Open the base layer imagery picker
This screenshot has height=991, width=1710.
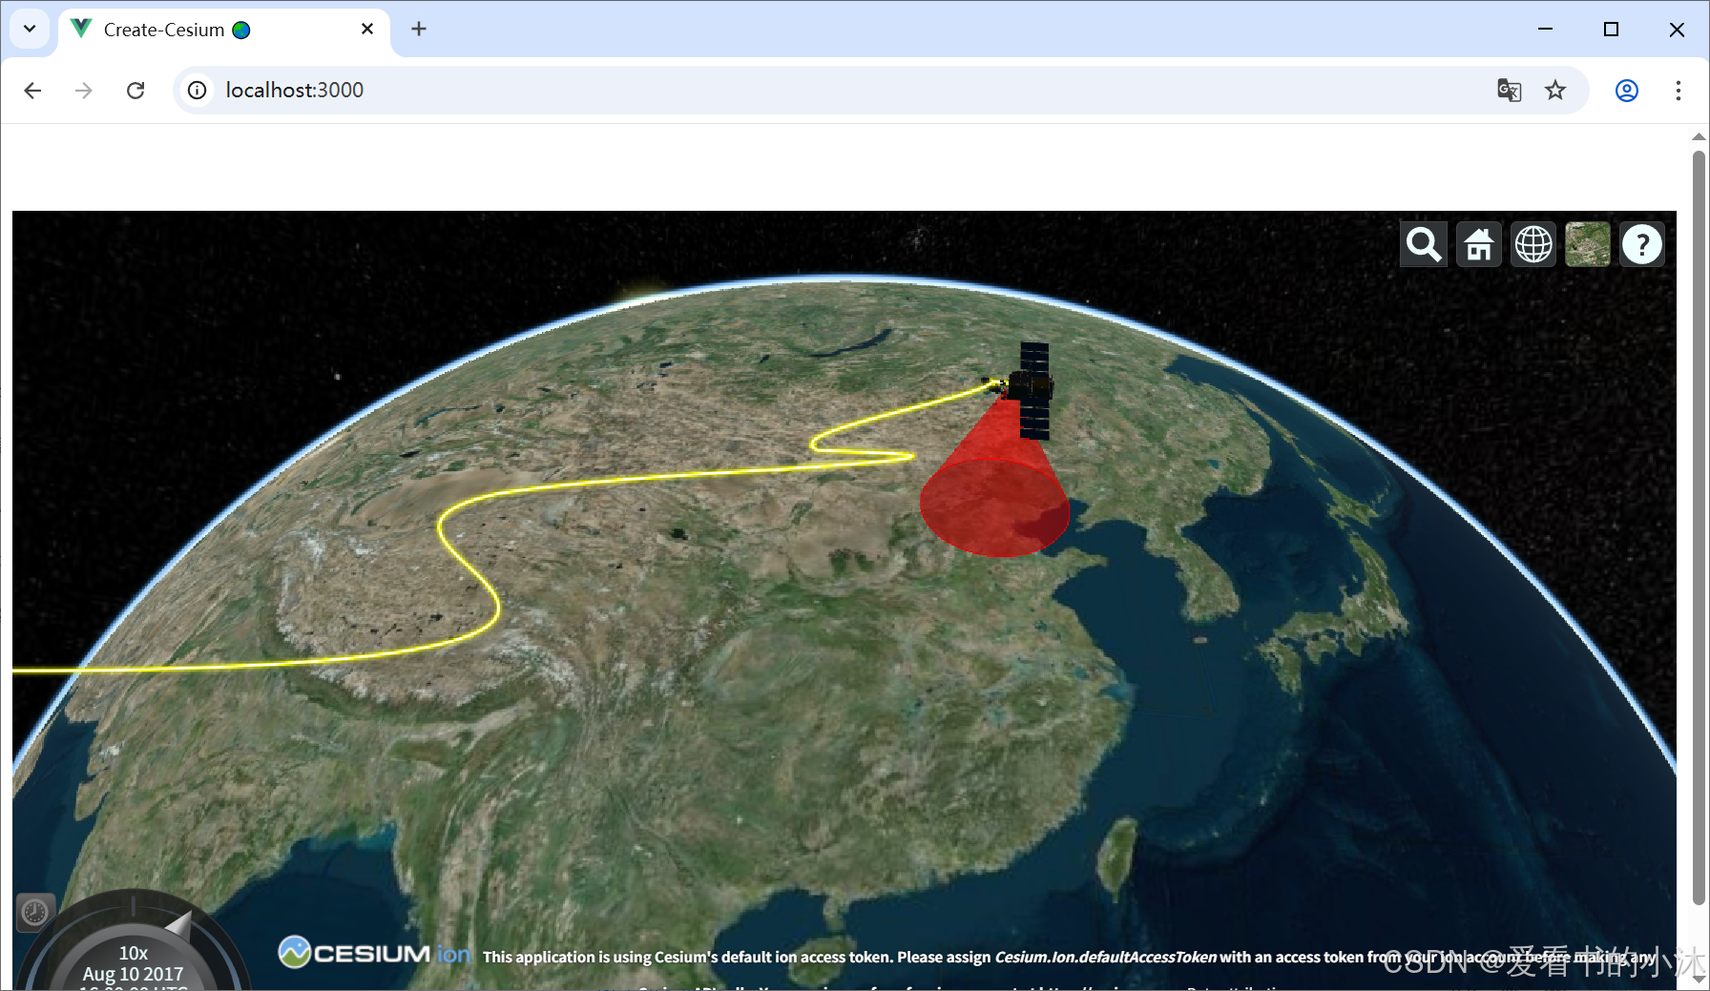pyautogui.click(x=1588, y=244)
